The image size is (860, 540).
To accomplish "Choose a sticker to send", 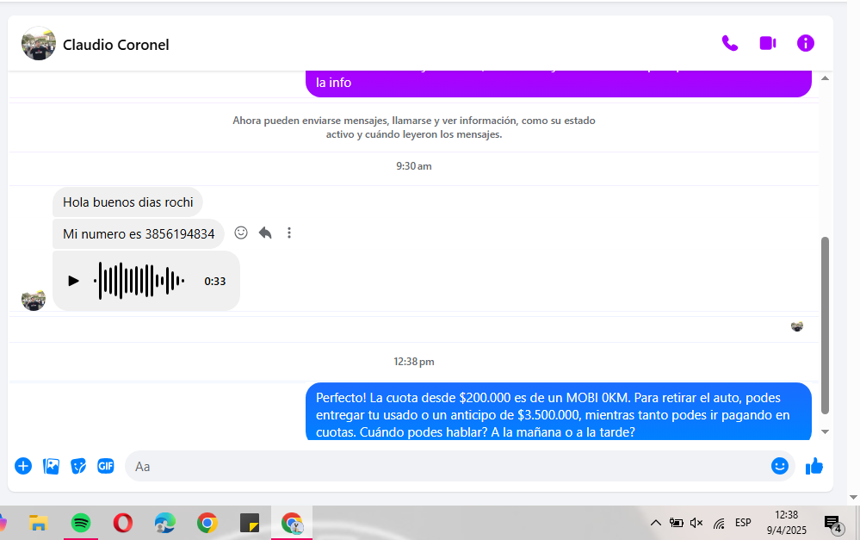I will [78, 466].
